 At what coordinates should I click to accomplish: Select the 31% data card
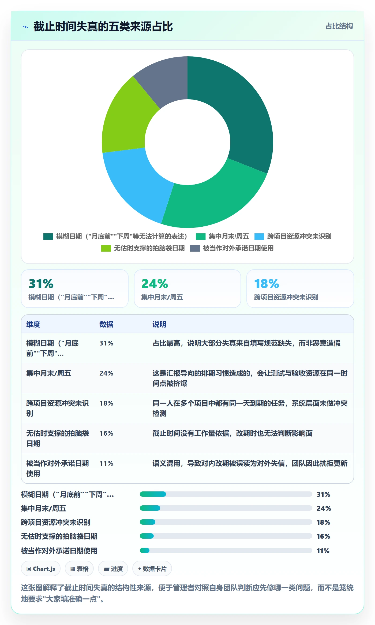pyautogui.click(x=75, y=289)
